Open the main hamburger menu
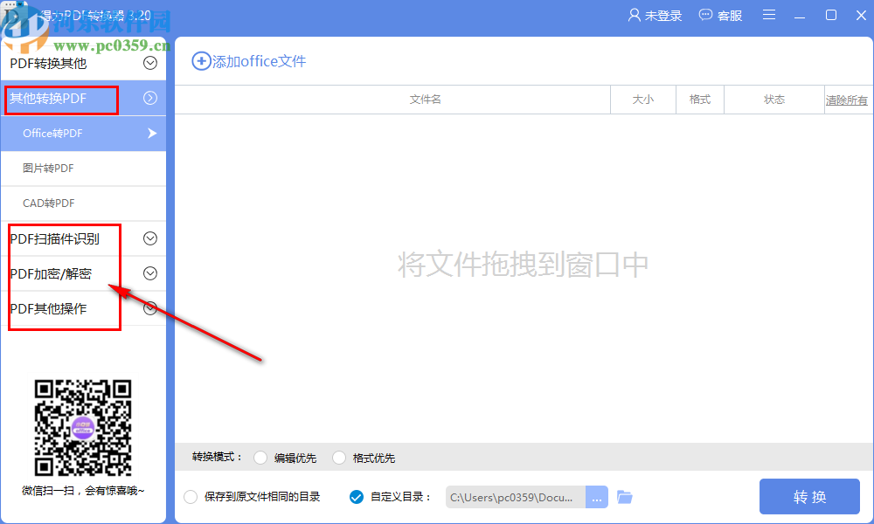This screenshot has width=874, height=524. coord(768,15)
